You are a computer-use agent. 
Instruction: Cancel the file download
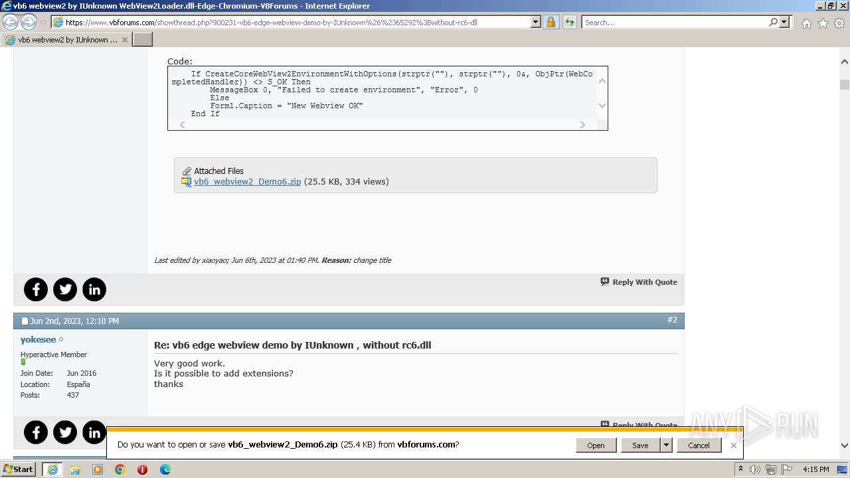tap(699, 445)
